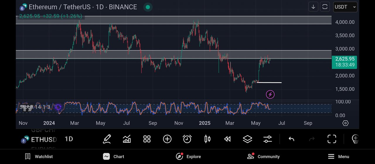Tap the add plus circle icon

[x=167, y=139]
